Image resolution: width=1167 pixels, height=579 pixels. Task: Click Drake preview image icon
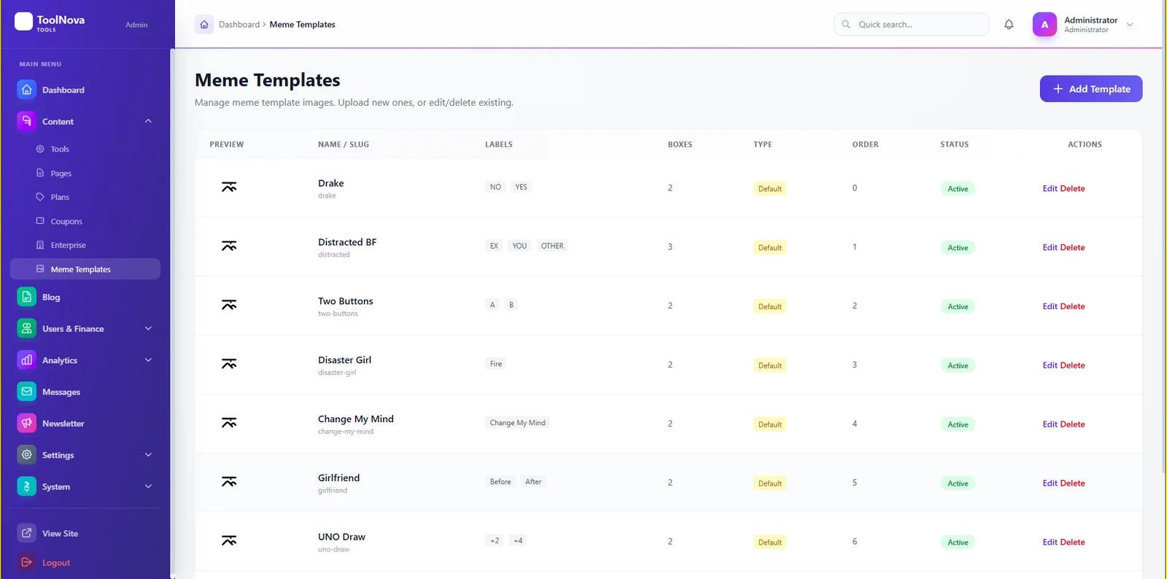click(229, 187)
